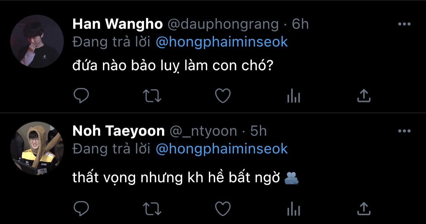This screenshot has height=224, width=426.
Task: Open Han Wangho's profile picture
Action: coord(37,41)
